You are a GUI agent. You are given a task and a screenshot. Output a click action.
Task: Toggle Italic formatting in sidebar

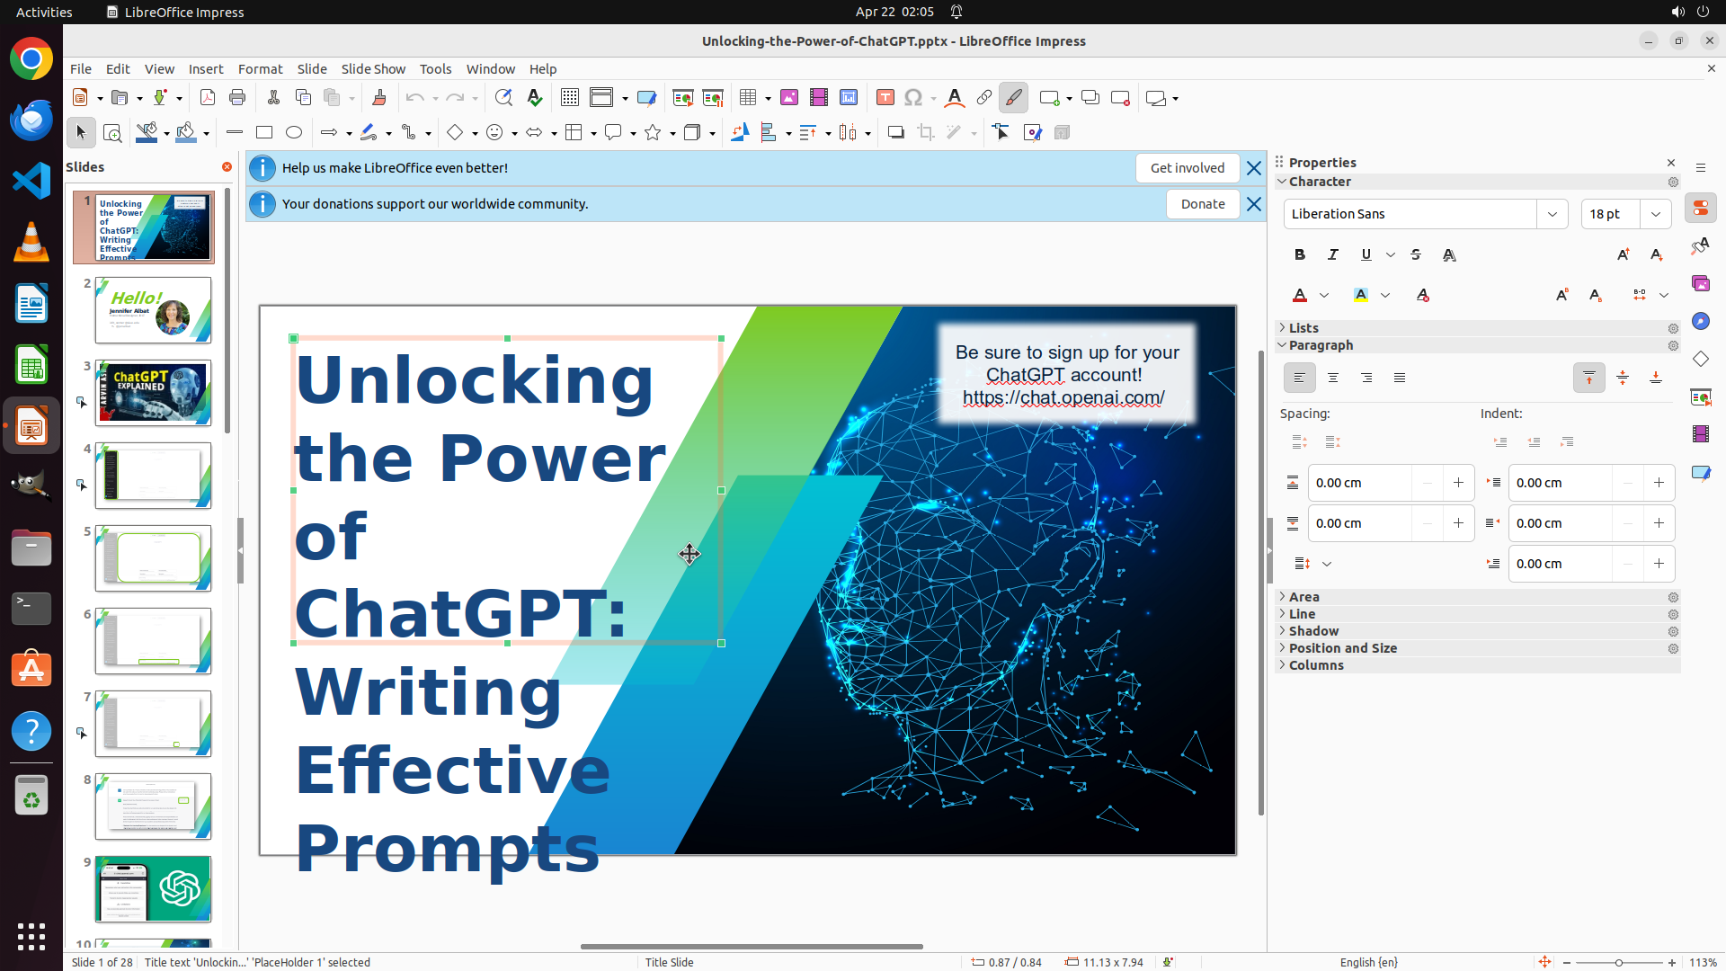click(x=1332, y=254)
